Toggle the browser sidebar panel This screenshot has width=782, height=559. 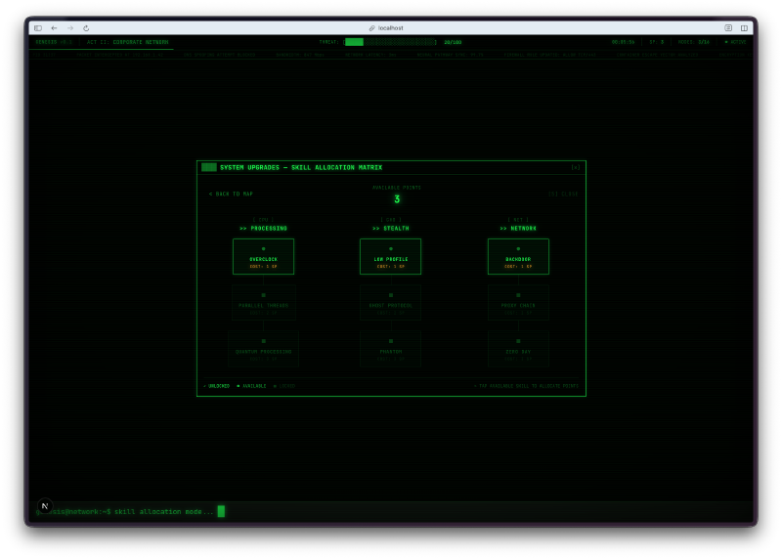point(38,27)
